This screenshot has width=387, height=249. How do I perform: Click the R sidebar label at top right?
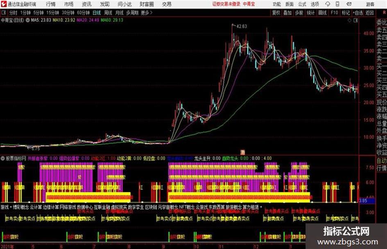[384, 12]
